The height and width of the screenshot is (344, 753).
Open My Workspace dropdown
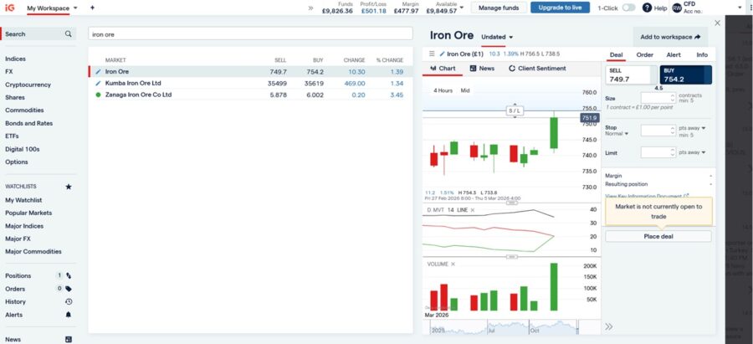pyautogui.click(x=53, y=8)
